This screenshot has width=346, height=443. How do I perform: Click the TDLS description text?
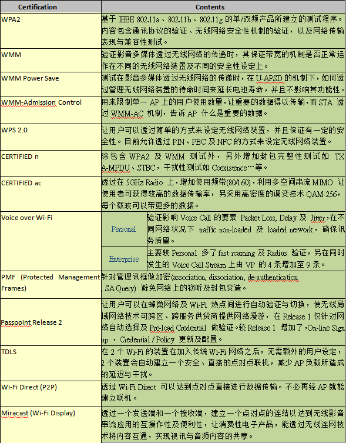click(223, 363)
